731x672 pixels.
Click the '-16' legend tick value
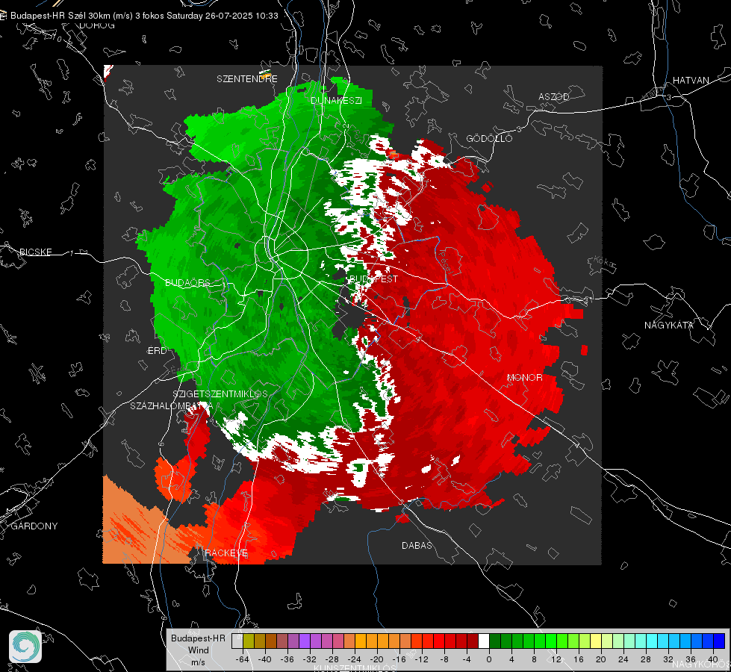[399, 659]
